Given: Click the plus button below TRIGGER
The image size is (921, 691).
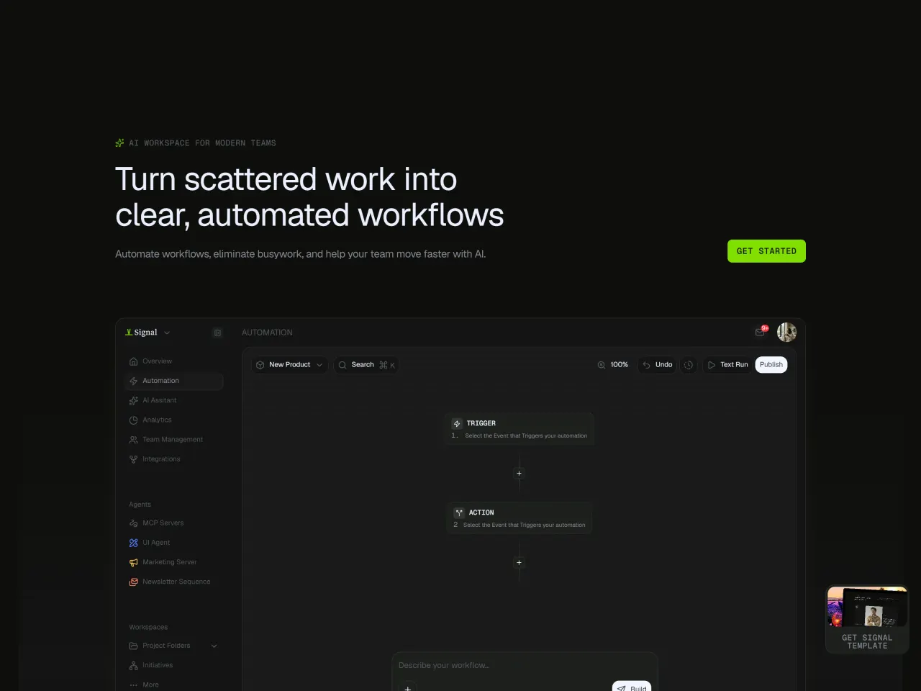Looking at the screenshot, I should [x=519, y=474].
